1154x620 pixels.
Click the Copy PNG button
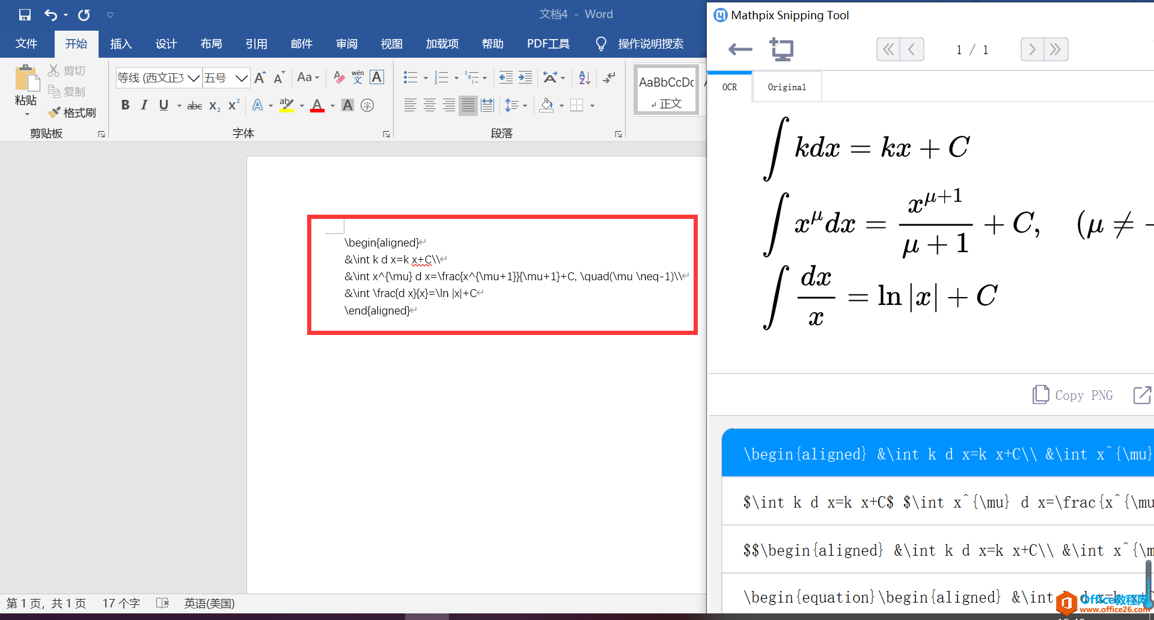pyautogui.click(x=1072, y=395)
